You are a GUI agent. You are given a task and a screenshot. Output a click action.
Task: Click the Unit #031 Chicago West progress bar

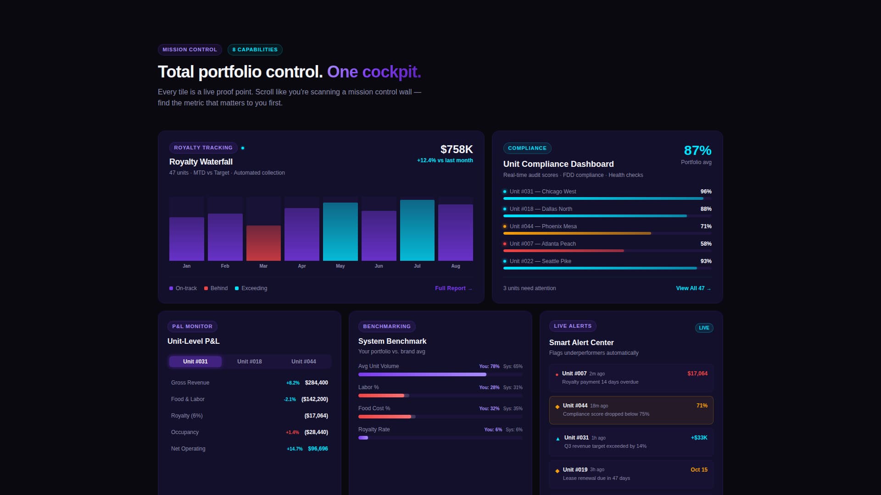coord(608,198)
